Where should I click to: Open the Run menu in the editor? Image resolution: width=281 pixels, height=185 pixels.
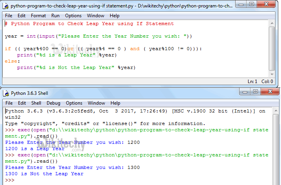coord(55,16)
